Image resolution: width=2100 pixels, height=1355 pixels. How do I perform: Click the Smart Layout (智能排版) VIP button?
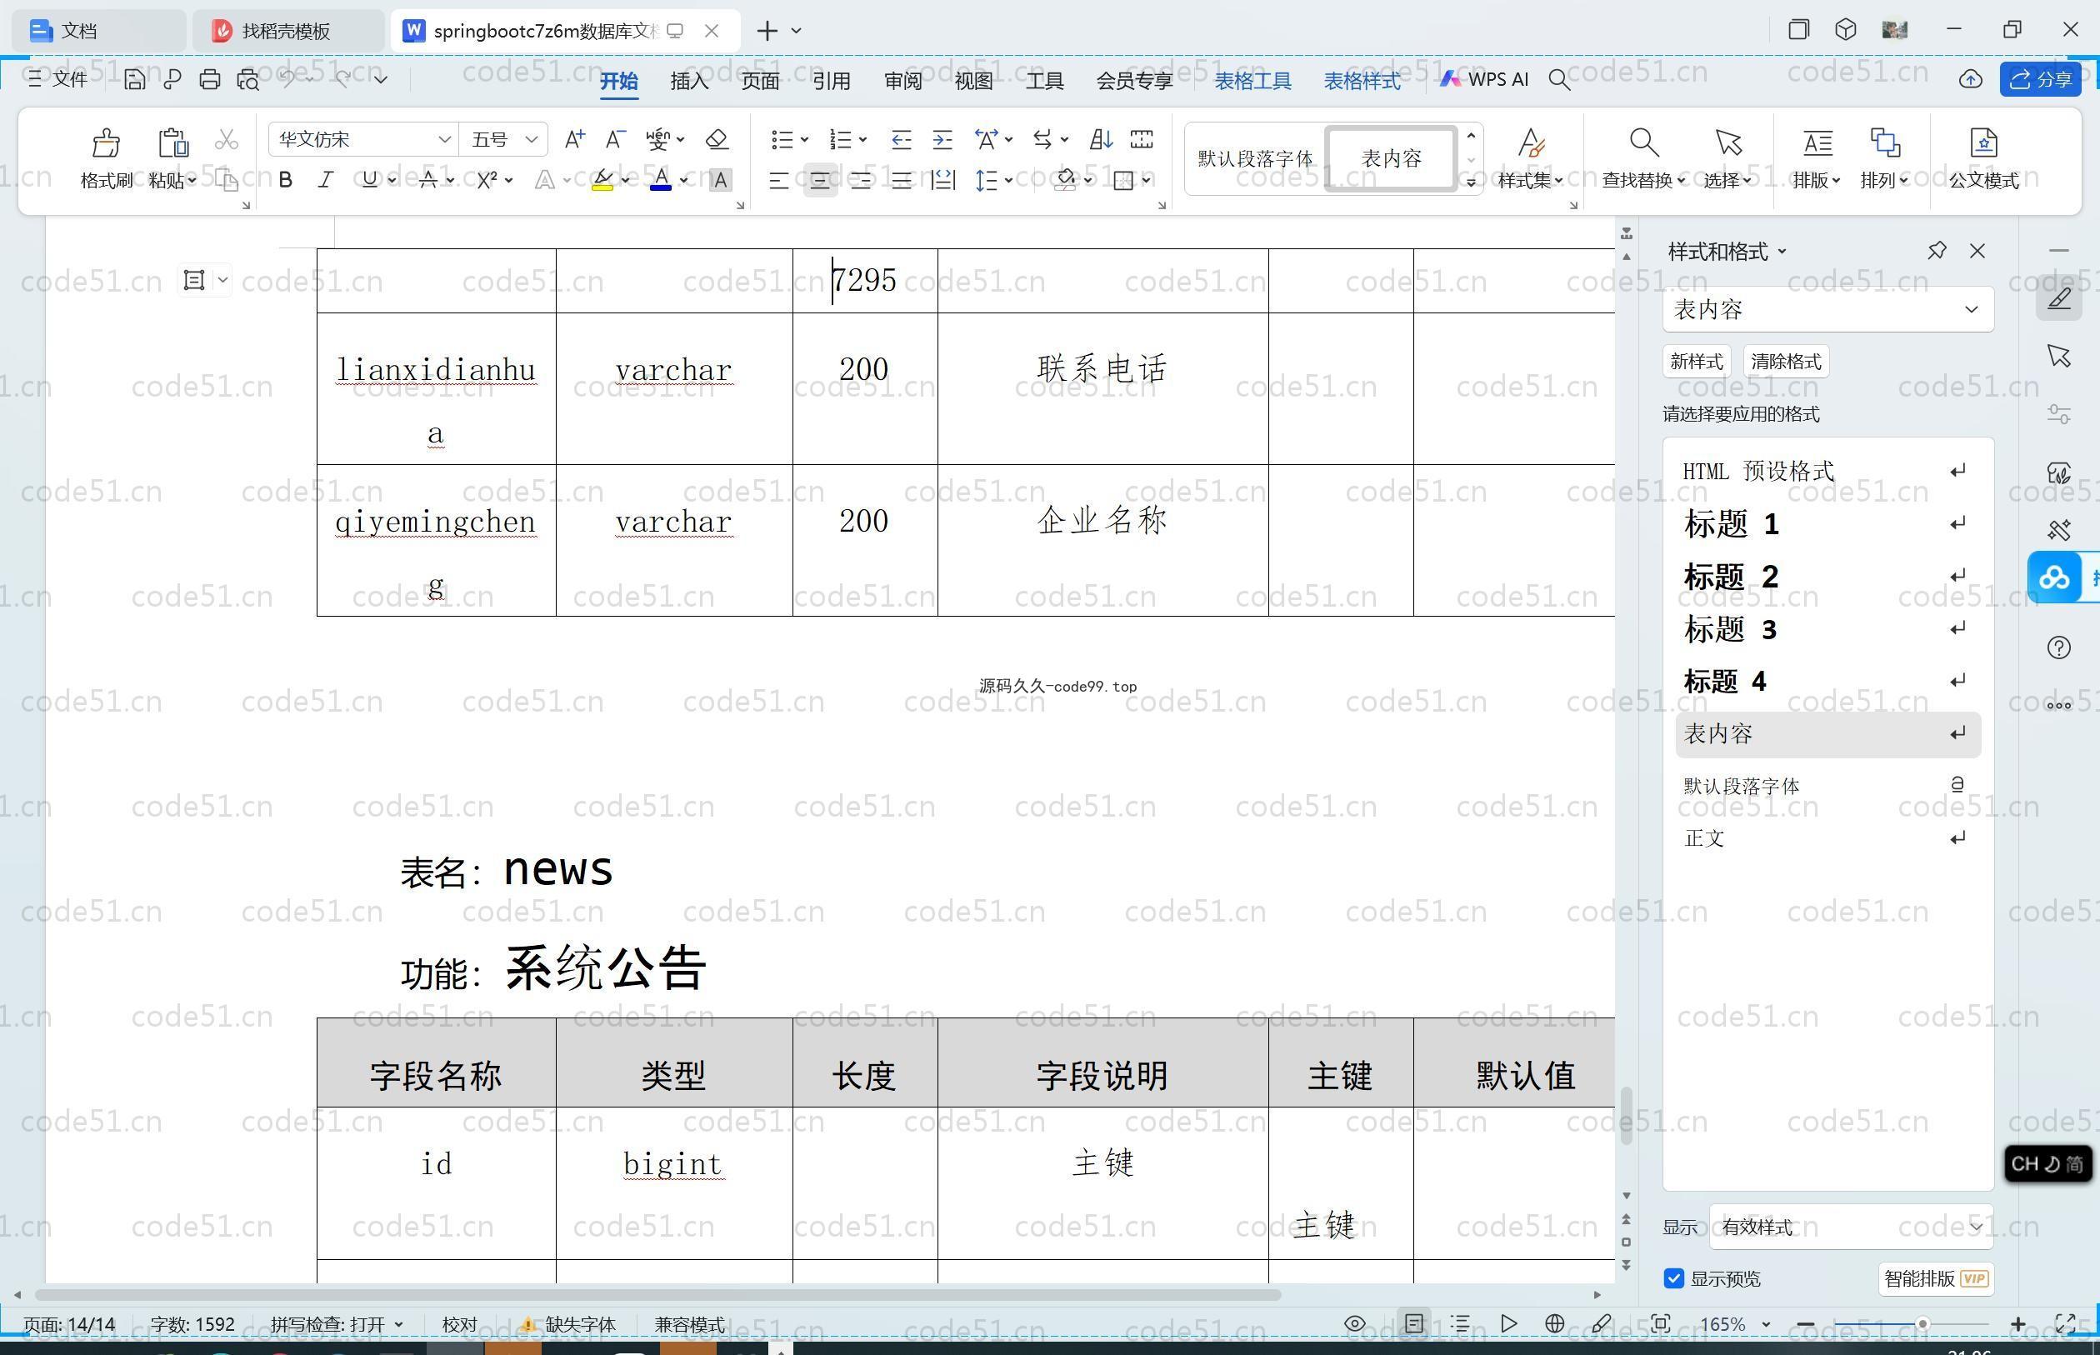click(1937, 1278)
